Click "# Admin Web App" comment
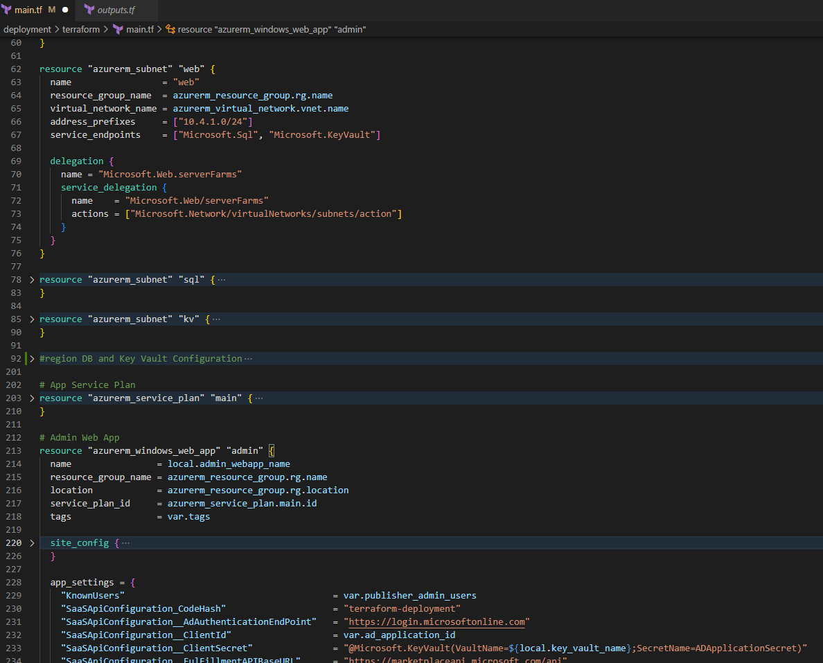This screenshot has height=663, width=823. pos(79,437)
